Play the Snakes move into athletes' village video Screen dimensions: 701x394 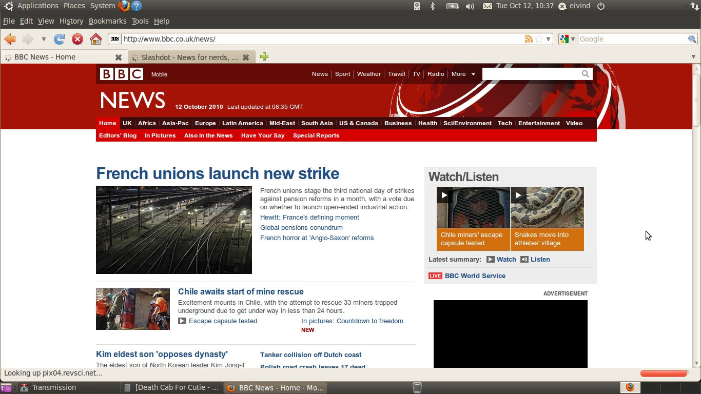click(518, 195)
